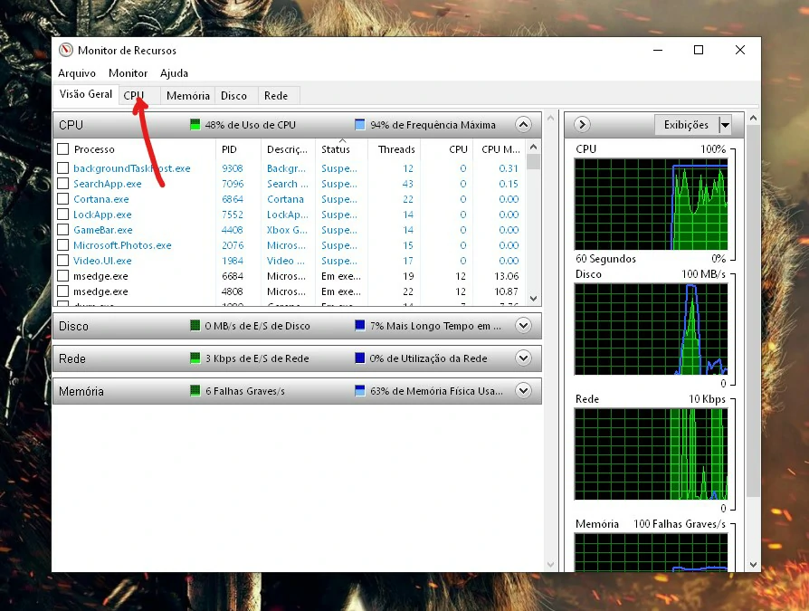Toggle select-all Processo header checkbox
This screenshot has width=809, height=611.
point(63,149)
